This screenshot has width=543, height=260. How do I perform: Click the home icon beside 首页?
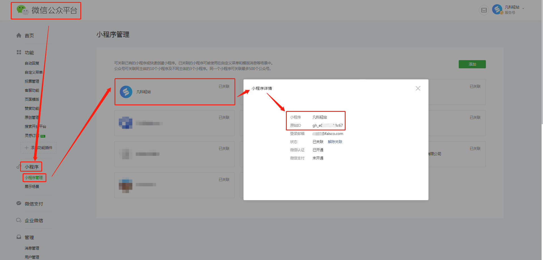(x=19, y=35)
